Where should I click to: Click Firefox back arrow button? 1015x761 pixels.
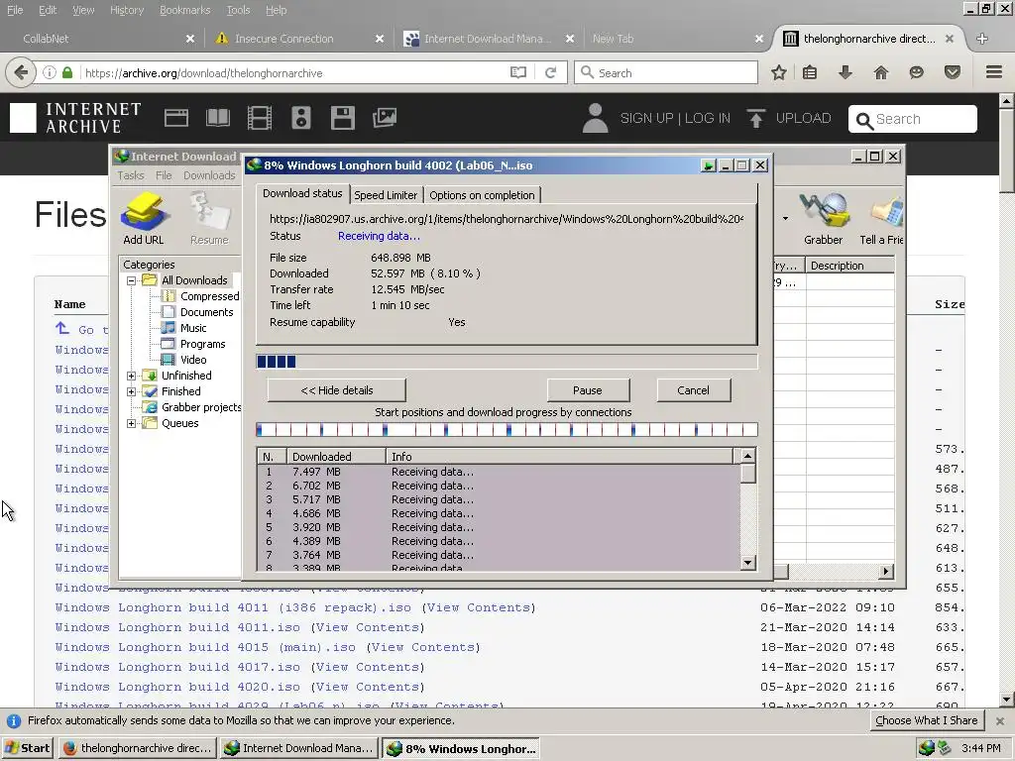(x=21, y=72)
